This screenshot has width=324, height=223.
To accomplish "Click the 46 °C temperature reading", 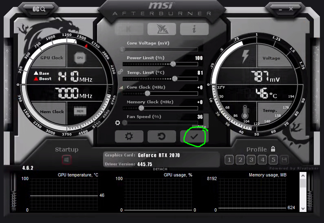I will [266, 94].
